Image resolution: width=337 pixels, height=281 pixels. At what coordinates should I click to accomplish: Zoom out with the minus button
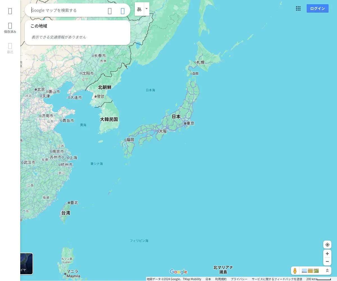coord(327,262)
